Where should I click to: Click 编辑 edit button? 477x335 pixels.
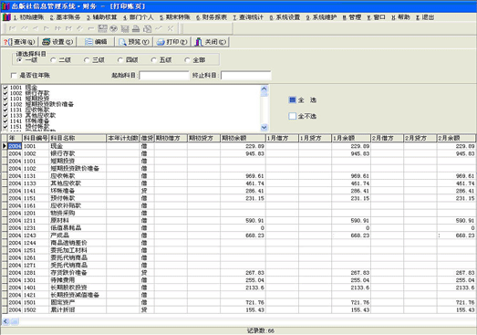96,42
